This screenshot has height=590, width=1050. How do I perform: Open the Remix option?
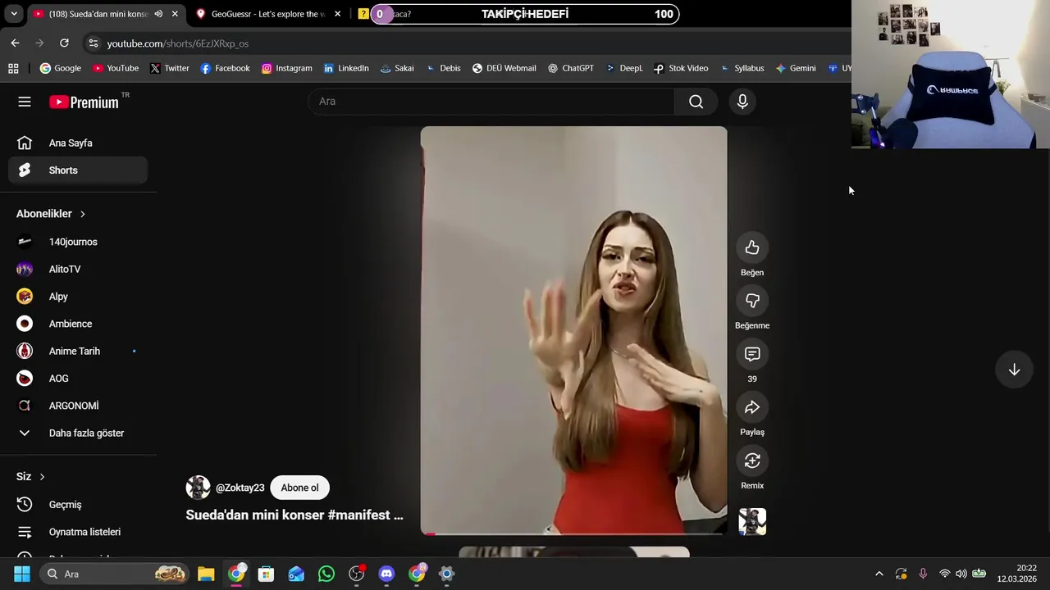coord(752,461)
